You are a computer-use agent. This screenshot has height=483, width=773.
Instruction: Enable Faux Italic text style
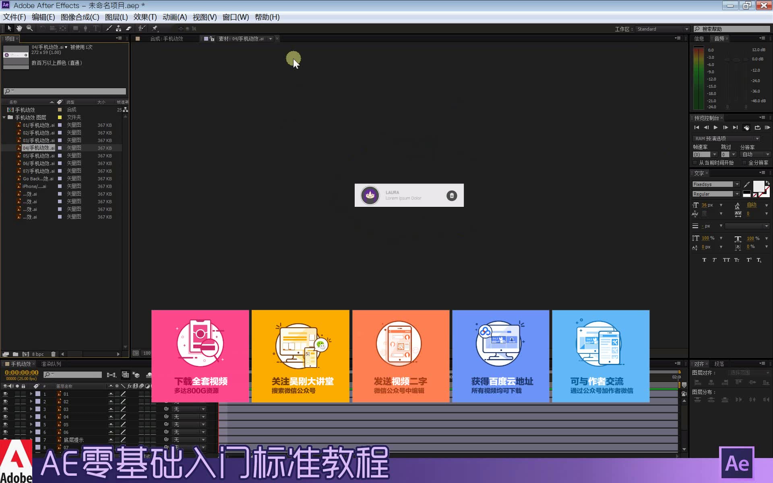click(x=714, y=260)
